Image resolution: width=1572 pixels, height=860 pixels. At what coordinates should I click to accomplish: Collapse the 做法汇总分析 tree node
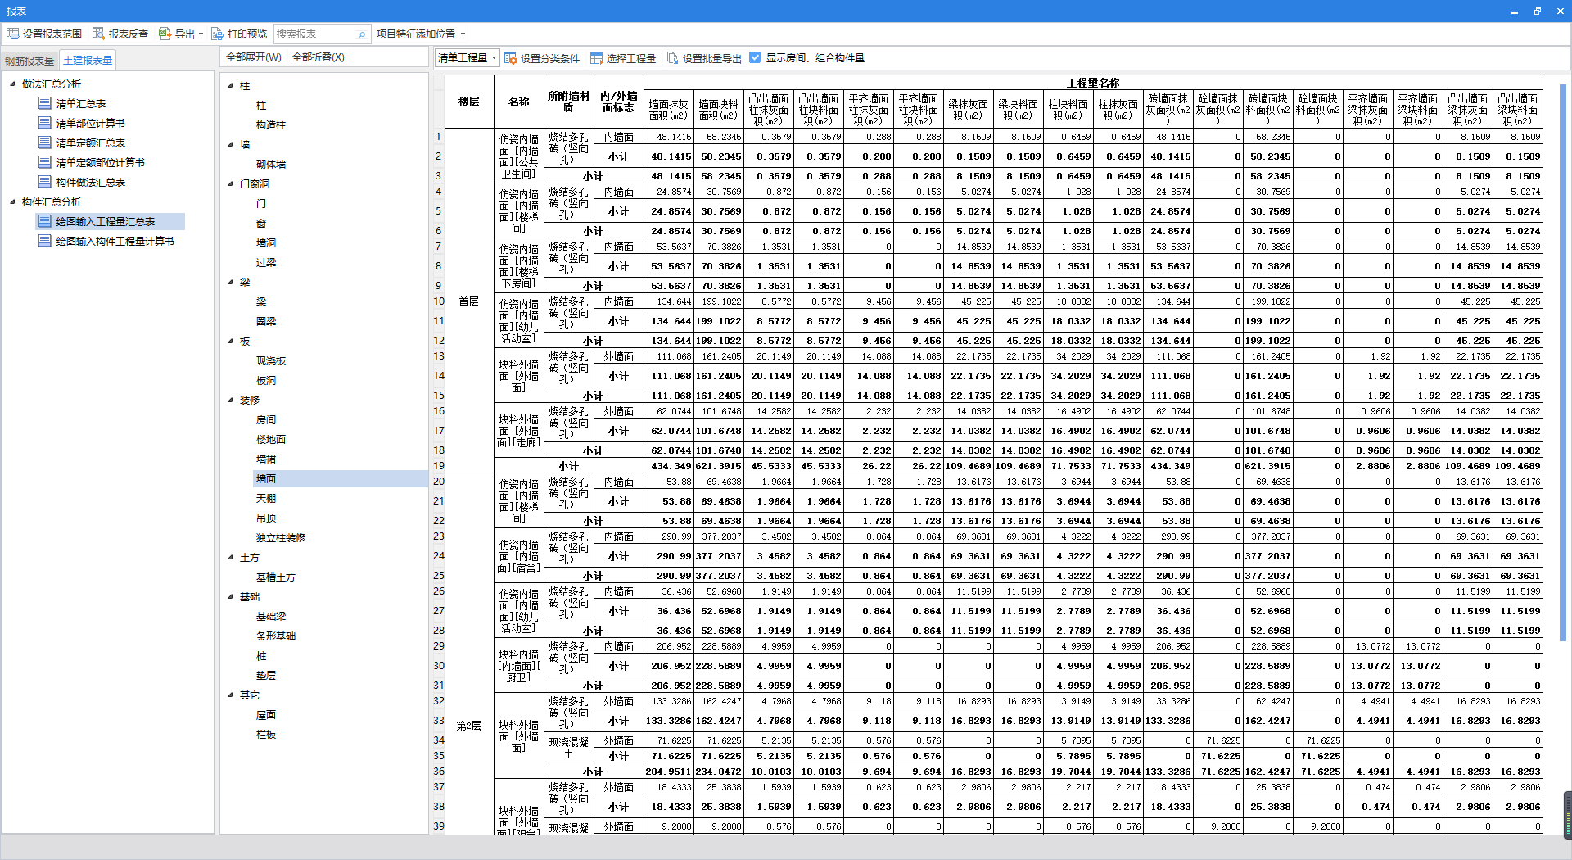pos(12,84)
